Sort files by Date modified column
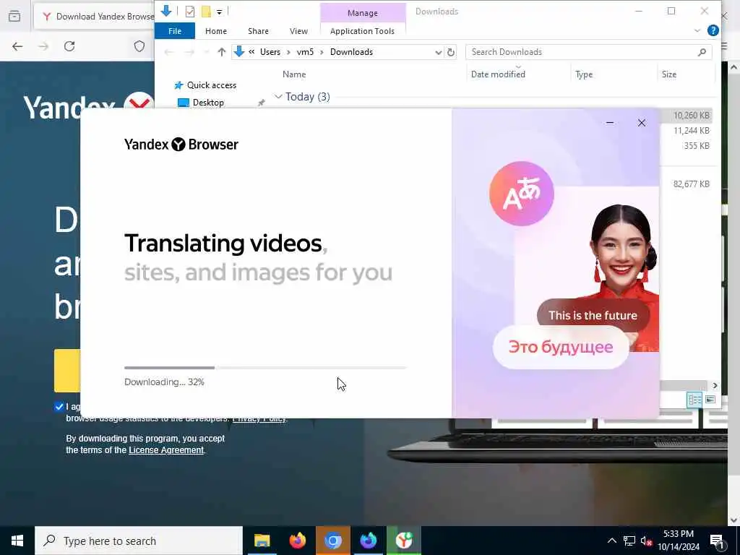Screen dimensions: 740x555 coord(498,74)
